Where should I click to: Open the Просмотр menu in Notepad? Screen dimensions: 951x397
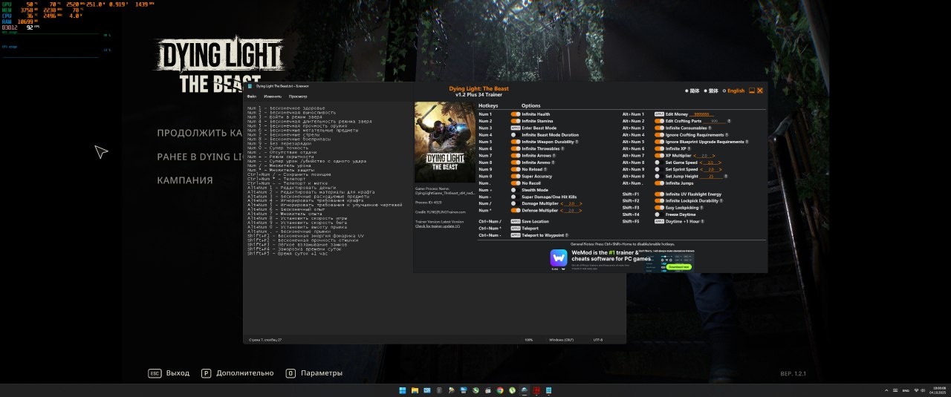298,96
